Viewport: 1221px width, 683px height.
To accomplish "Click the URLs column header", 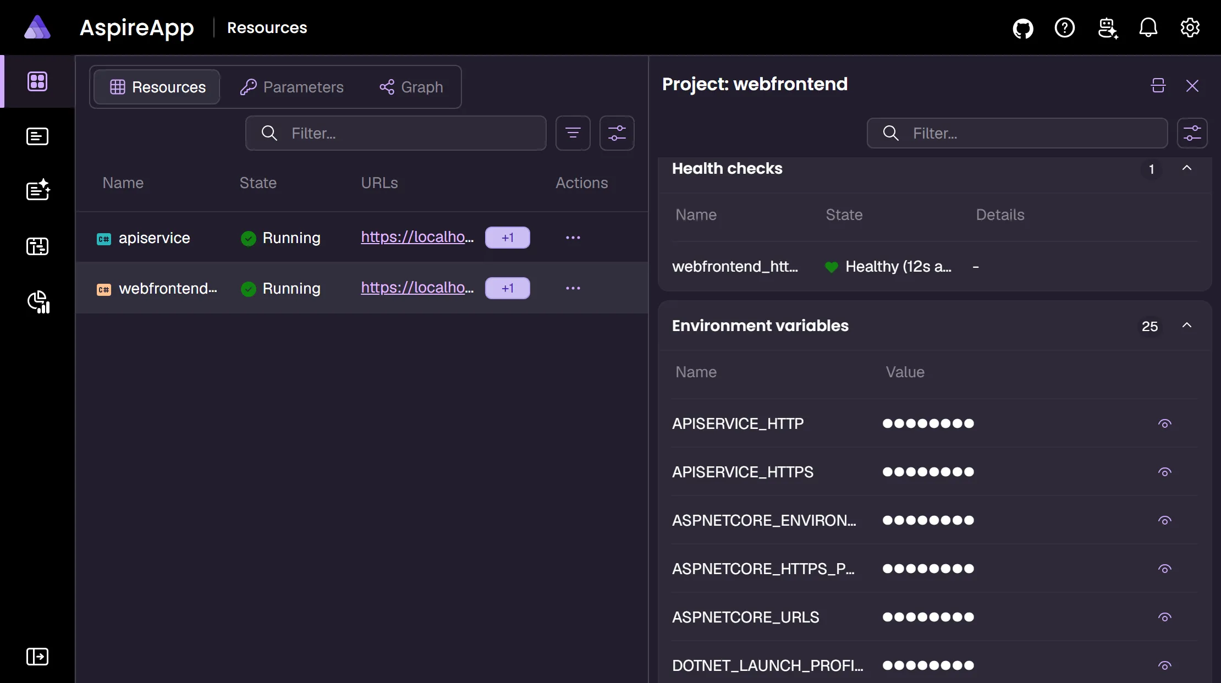I will pos(380,183).
